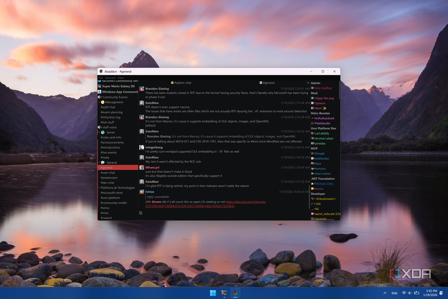Close the #general tab with its x button

(308, 83)
